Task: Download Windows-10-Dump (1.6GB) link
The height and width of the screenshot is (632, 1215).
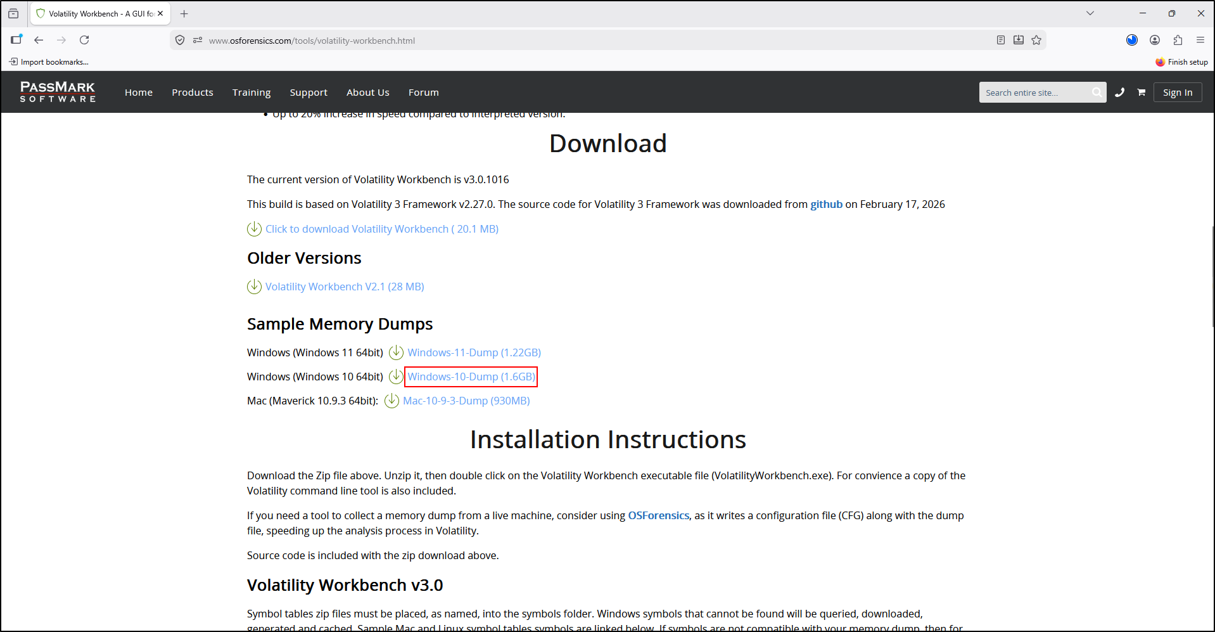Action: [x=471, y=377]
